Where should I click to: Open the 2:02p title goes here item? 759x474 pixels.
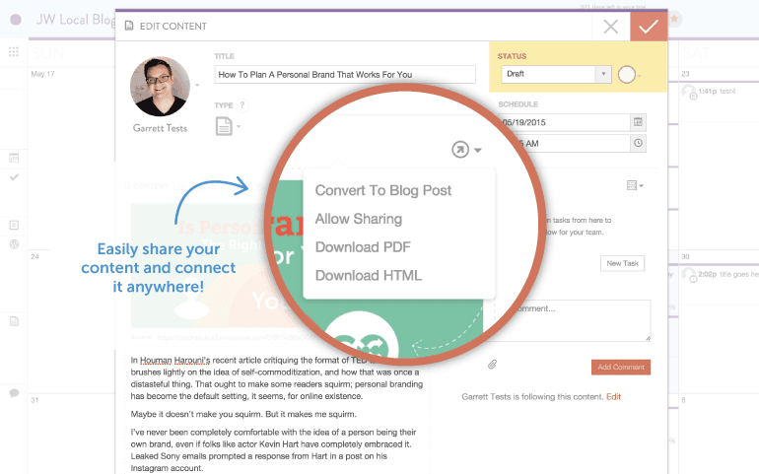click(x=720, y=275)
